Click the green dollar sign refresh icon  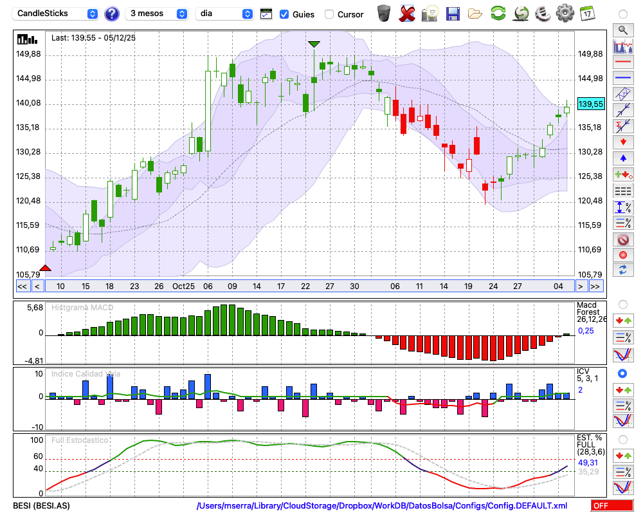click(520, 13)
